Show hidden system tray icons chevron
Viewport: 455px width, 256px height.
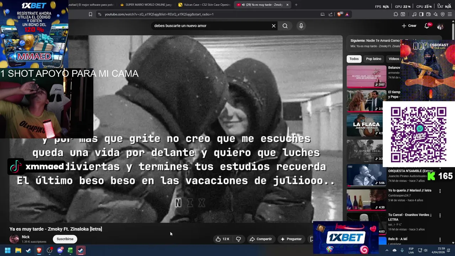pyautogui.click(x=387, y=250)
